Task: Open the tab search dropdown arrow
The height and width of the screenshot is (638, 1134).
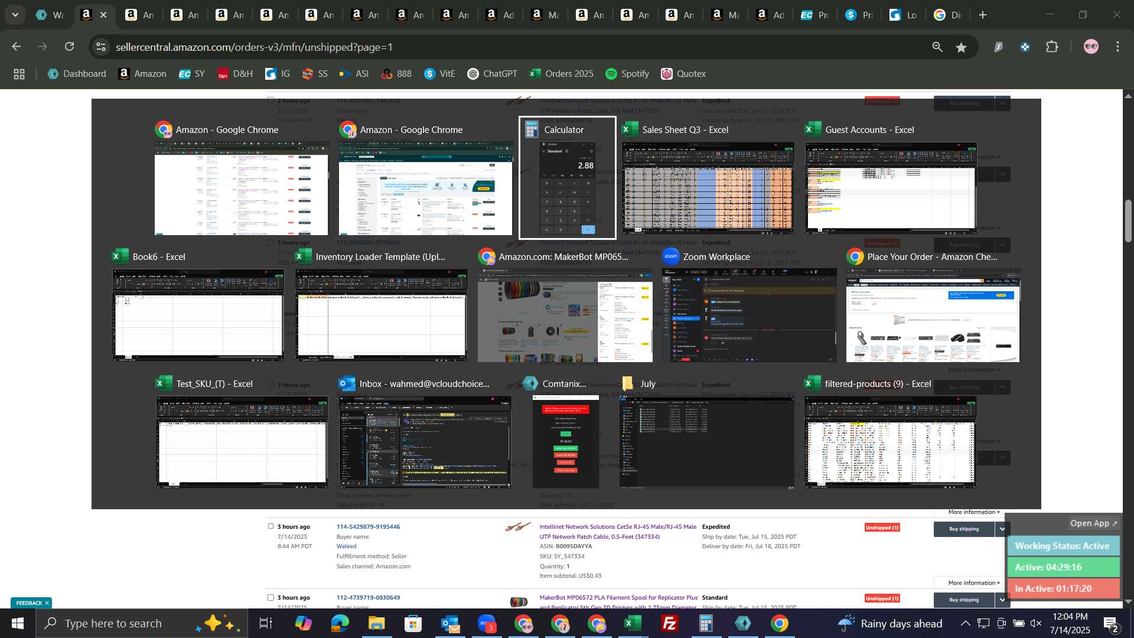Action: [15, 15]
